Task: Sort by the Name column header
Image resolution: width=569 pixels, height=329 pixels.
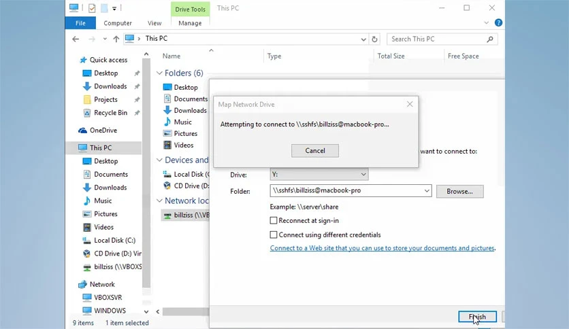Action: click(x=172, y=56)
